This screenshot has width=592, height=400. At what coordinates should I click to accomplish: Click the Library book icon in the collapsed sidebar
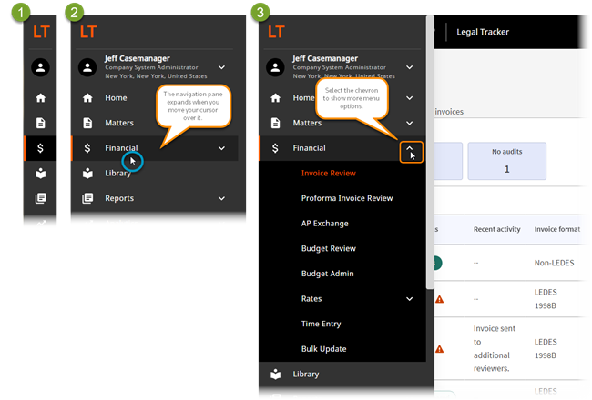click(x=40, y=173)
